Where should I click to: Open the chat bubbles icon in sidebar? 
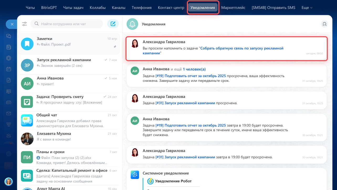[x=9, y=36]
